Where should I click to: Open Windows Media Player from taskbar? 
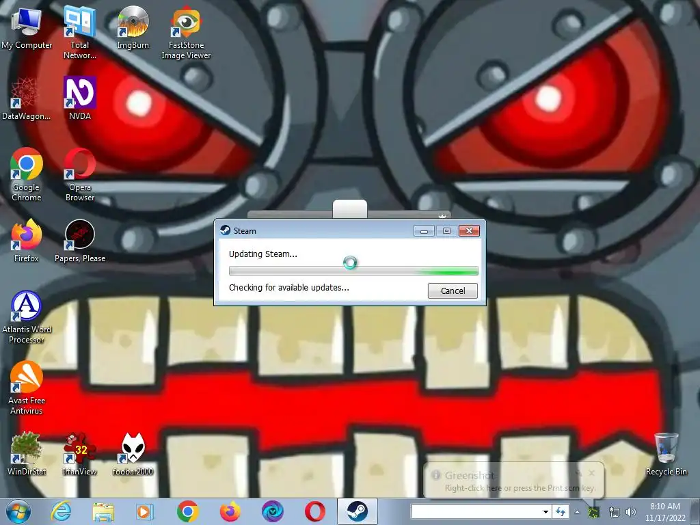click(x=145, y=511)
